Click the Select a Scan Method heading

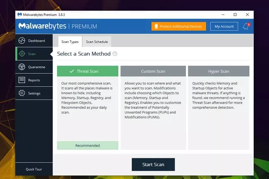[84, 54]
